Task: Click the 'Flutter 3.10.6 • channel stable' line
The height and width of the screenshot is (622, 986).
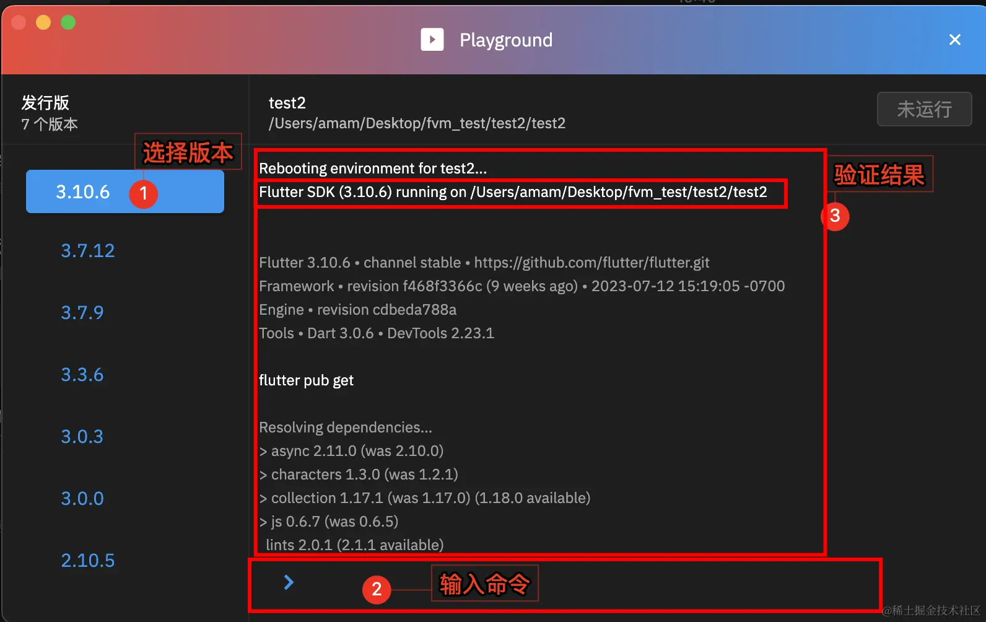Action: pos(484,263)
